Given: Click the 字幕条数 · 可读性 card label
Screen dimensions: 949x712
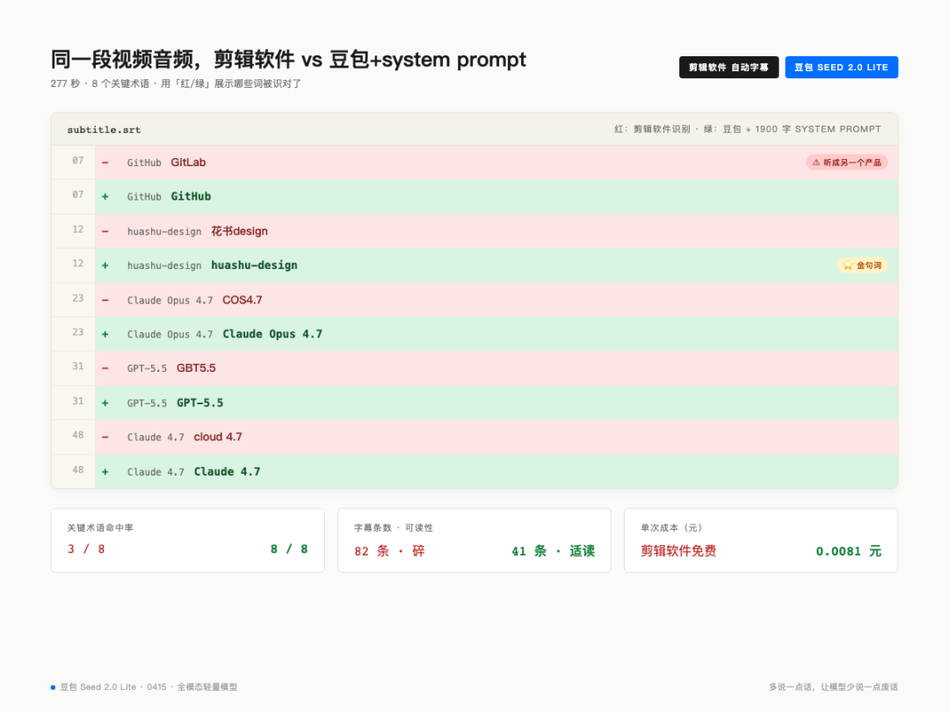Looking at the screenshot, I should (394, 528).
